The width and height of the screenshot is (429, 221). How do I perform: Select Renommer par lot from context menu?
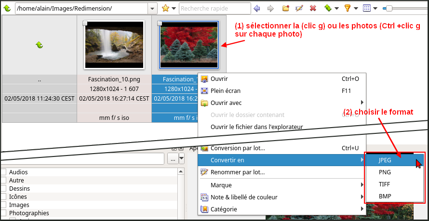[238, 172]
